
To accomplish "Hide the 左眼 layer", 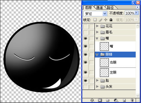I will (x=85, y=72).
